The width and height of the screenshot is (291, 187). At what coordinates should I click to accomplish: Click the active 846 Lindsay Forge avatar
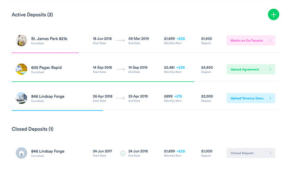(x=22, y=98)
